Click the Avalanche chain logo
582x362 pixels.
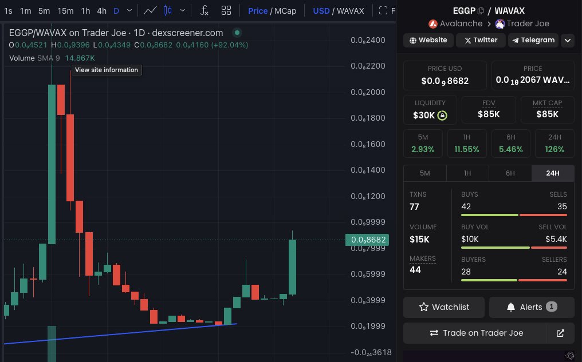coord(433,23)
